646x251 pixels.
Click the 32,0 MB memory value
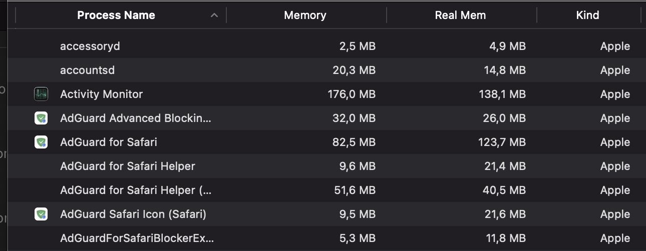[x=354, y=118]
